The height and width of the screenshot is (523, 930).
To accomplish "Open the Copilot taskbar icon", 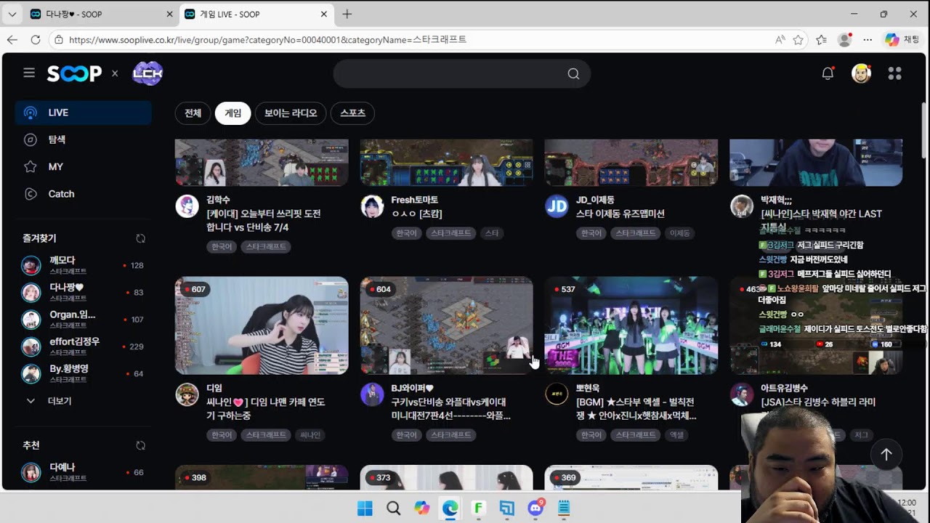I will click(x=421, y=508).
